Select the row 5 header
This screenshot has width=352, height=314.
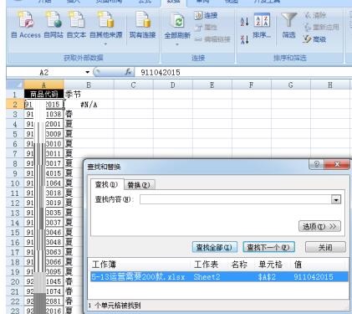pos(15,134)
